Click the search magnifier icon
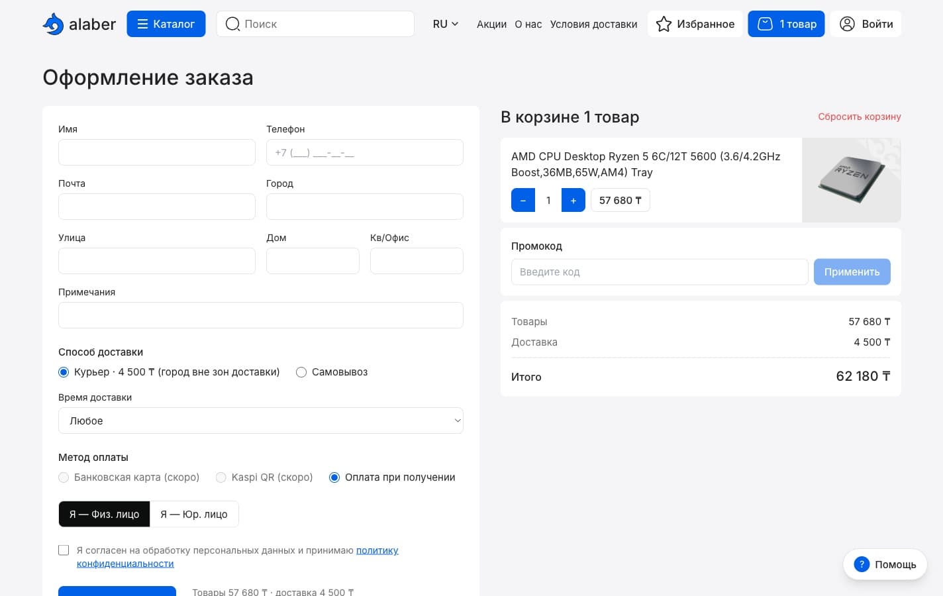 [232, 25]
